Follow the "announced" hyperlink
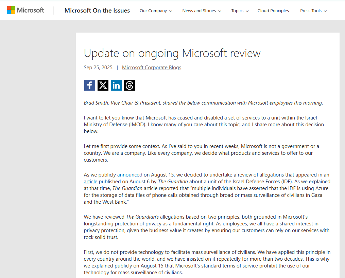The image size is (345, 278). coord(130,175)
